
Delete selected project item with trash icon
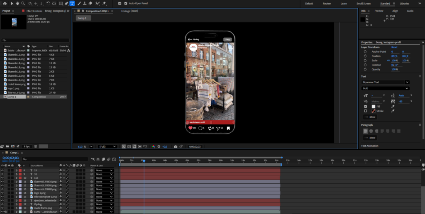(x=36, y=146)
